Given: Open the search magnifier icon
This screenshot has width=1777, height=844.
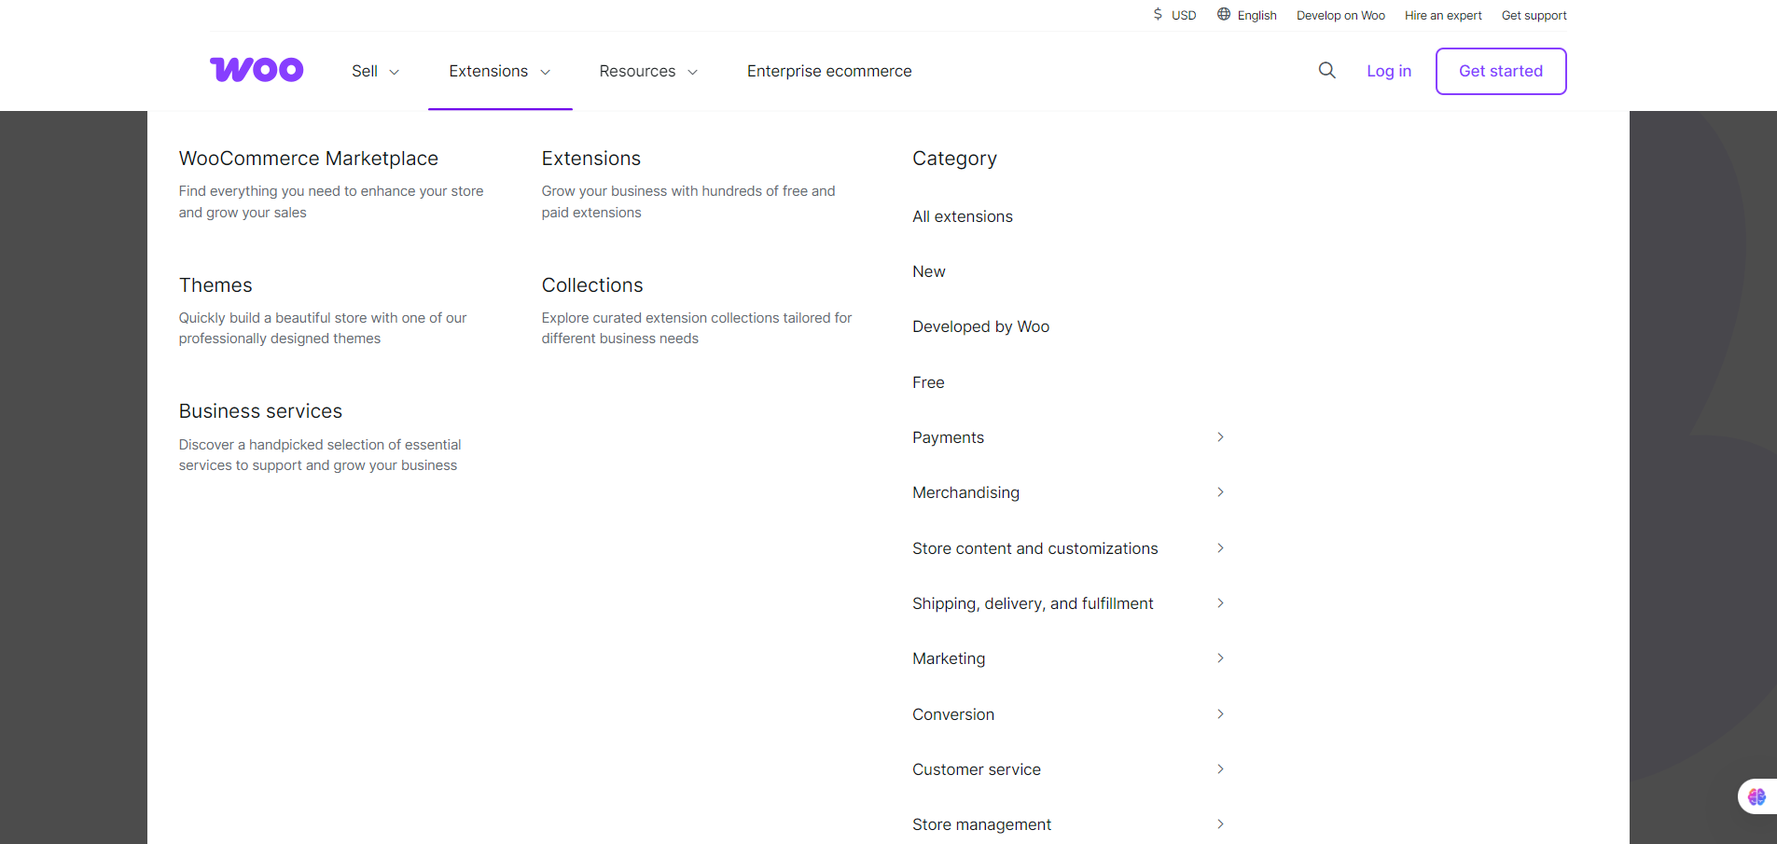Looking at the screenshot, I should [1326, 71].
